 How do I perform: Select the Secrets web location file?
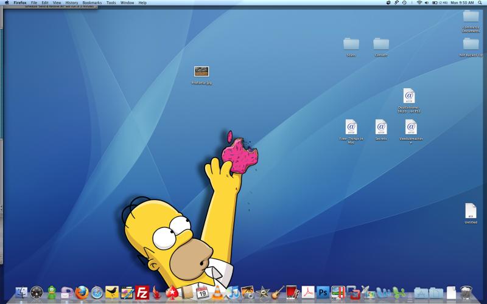tap(381, 127)
